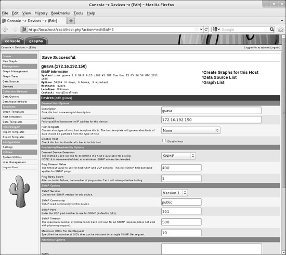Click the SNMP Community field

[181, 202]
